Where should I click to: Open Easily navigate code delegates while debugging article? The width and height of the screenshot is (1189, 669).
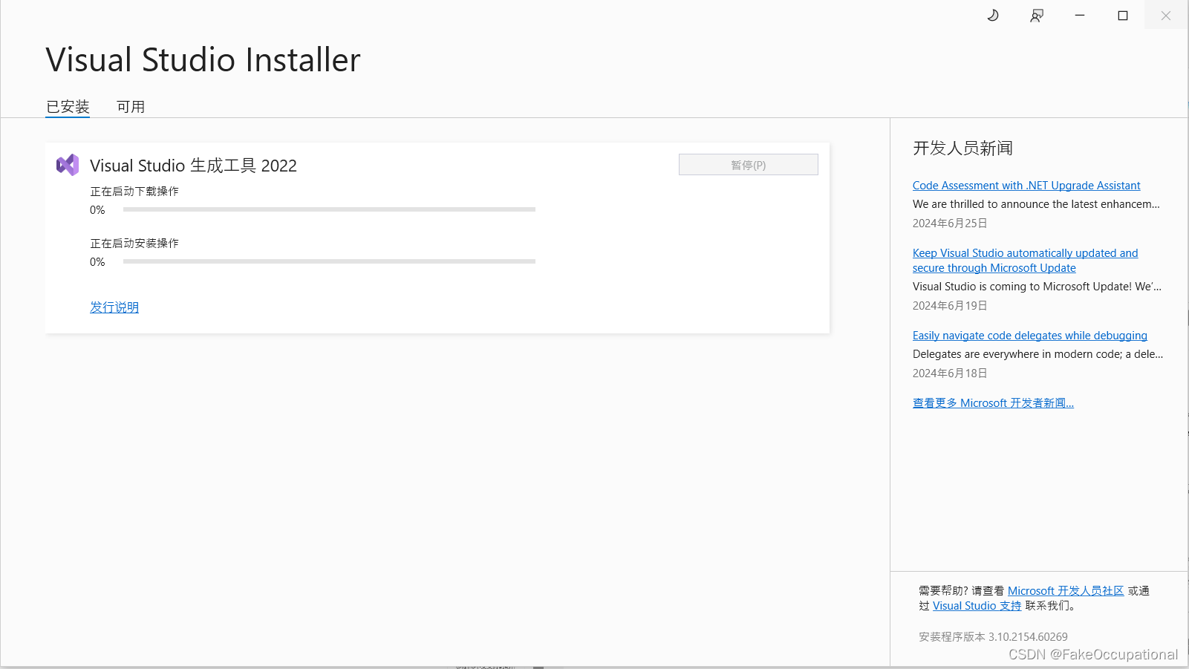click(x=1030, y=336)
